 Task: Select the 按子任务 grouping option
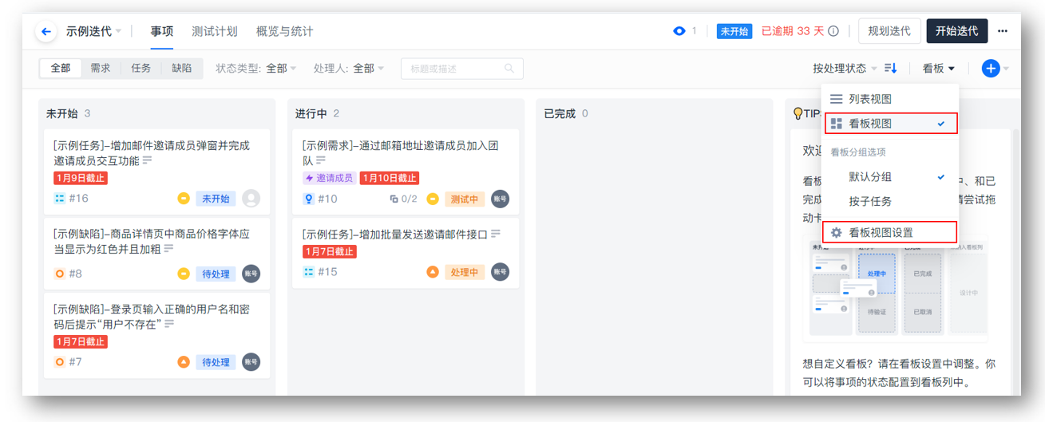[x=870, y=202]
